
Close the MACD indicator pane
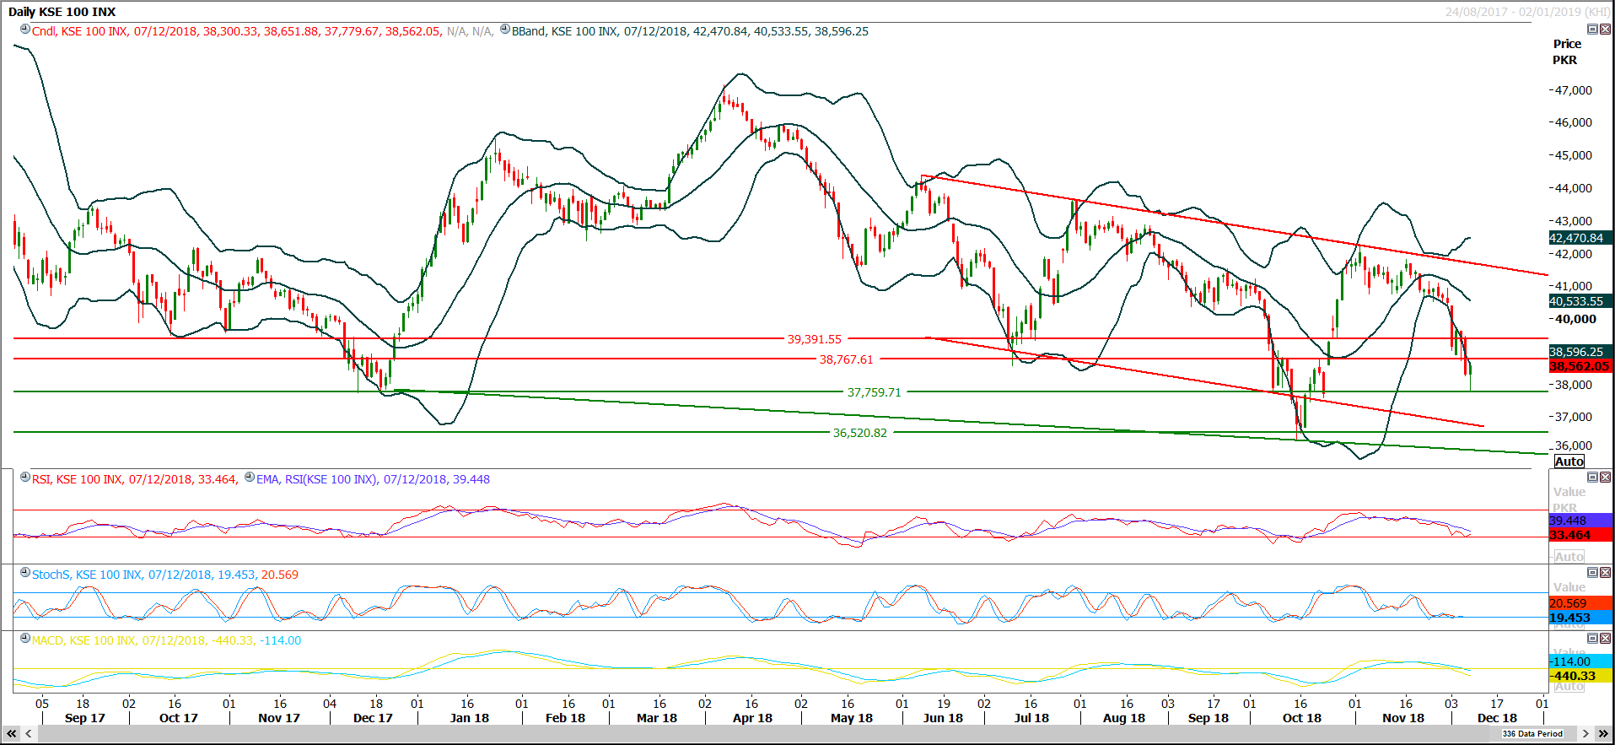1605,639
